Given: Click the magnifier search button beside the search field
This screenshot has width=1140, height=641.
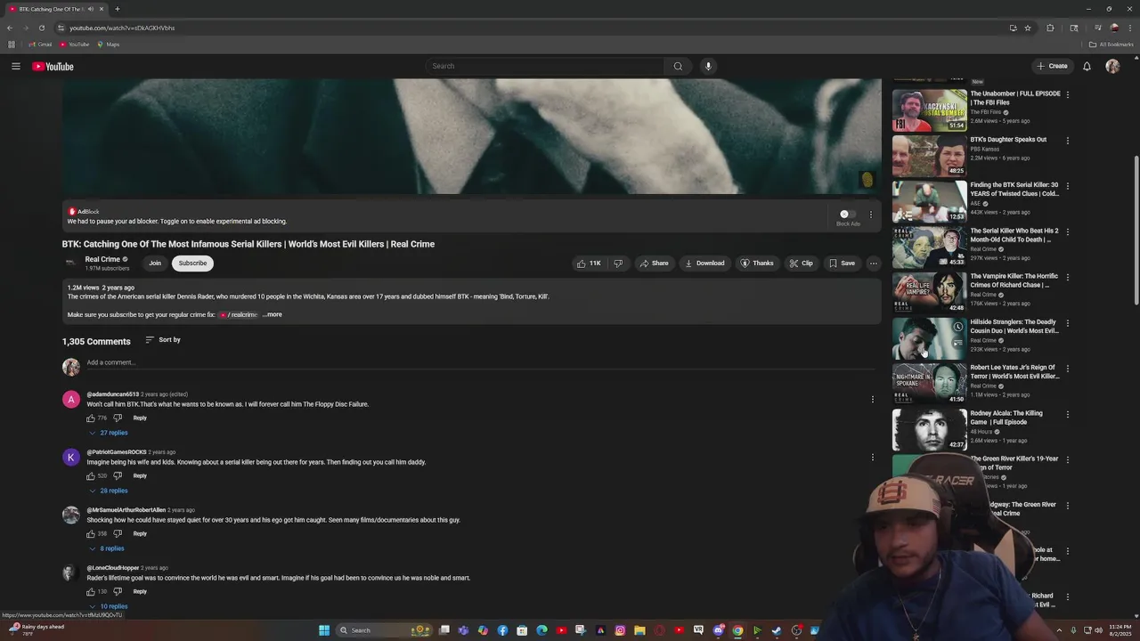Looking at the screenshot, I should (x=678, y=66).
